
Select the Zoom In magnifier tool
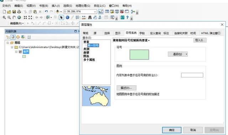[4, 17]
